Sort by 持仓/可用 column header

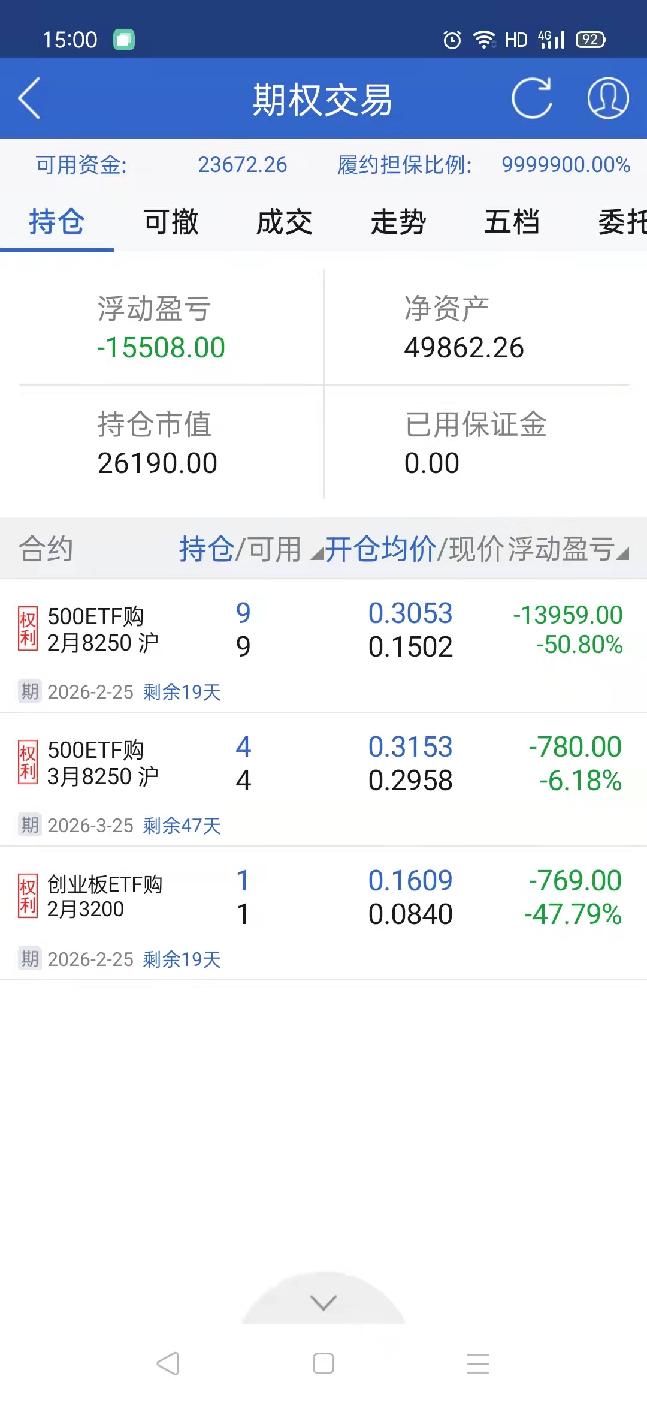coord(240,549)
